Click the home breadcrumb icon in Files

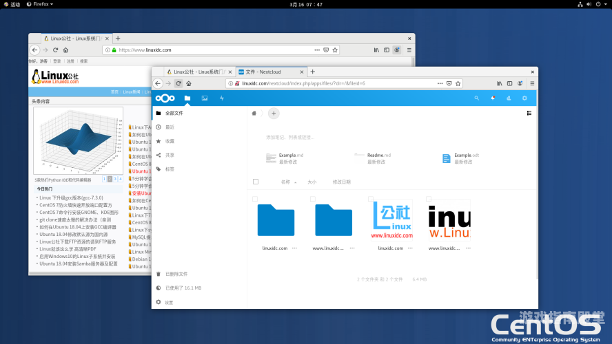coord(254,114)
